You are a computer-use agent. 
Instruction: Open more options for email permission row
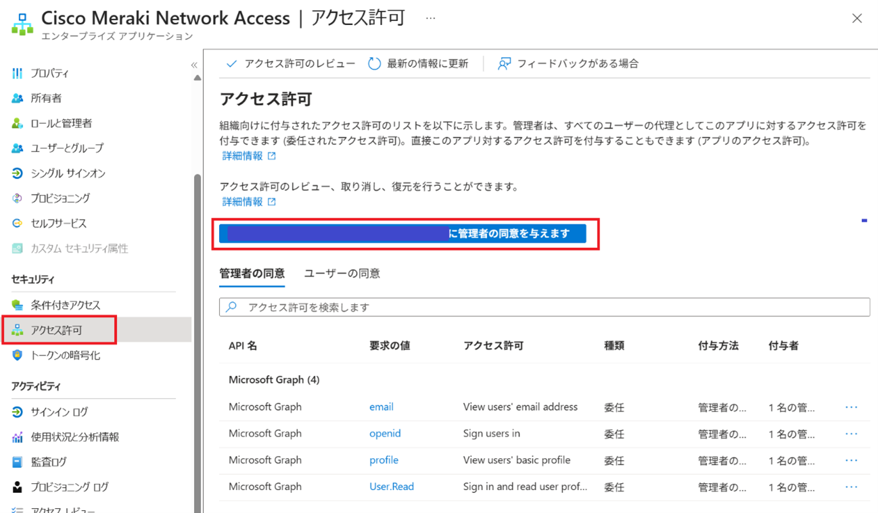pyautogui.click(x=851, y=407)
